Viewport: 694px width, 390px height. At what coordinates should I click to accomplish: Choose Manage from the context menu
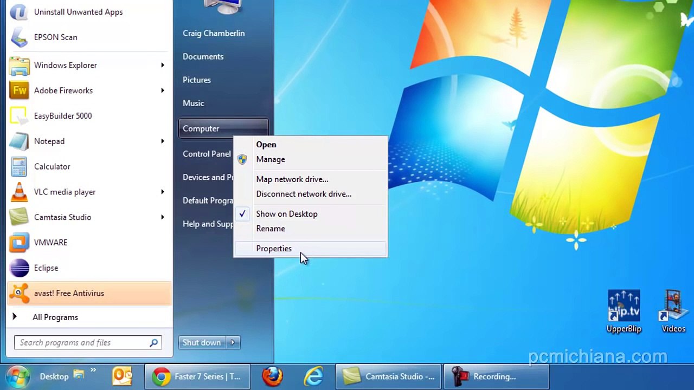pos(271,159)
